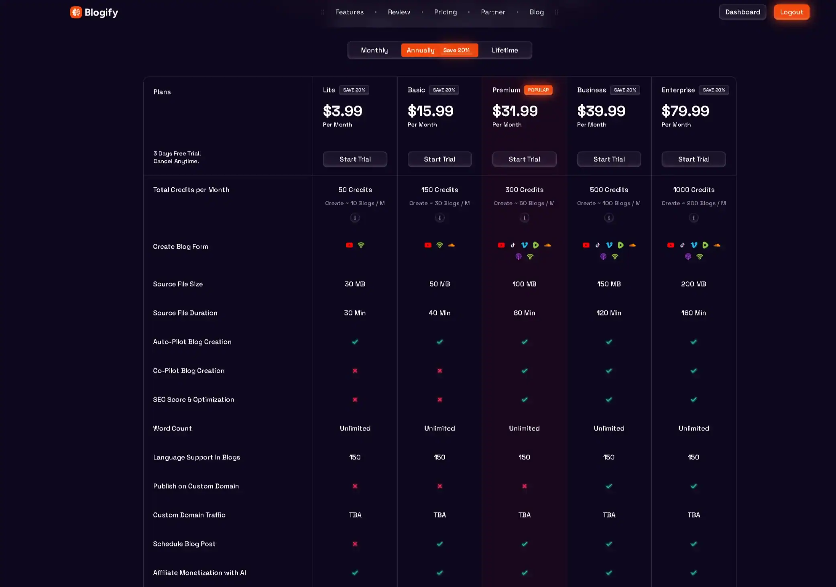Click the SoundCloud icon under Basic plan

(451, 245)
